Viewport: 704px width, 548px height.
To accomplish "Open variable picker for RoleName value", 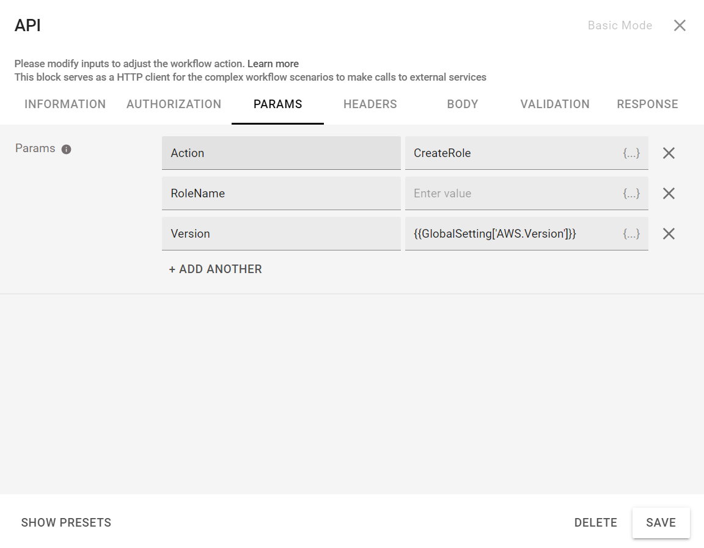I will [631, 194].
